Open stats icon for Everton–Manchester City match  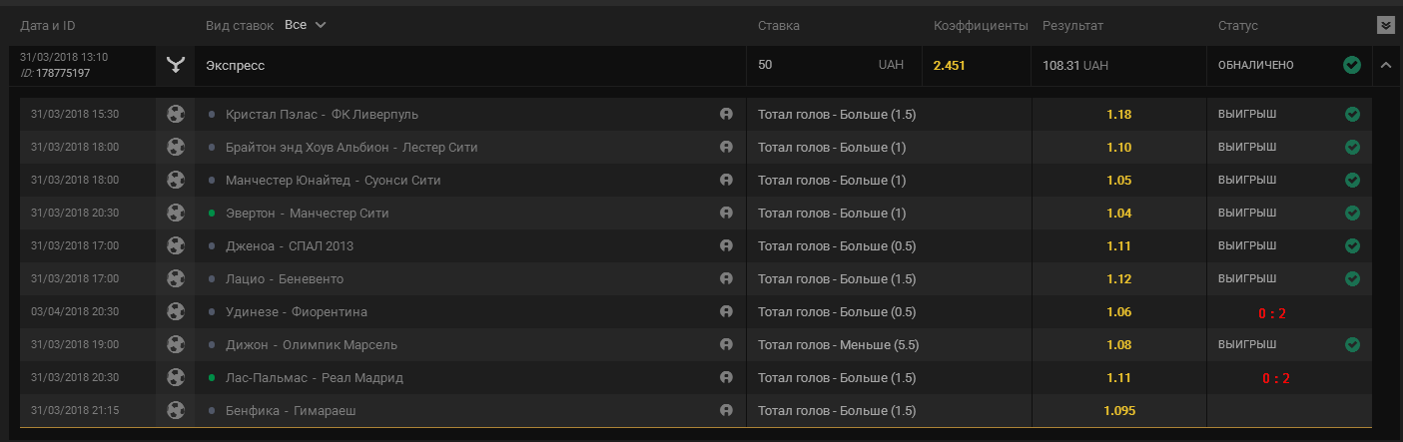click(726, 214)
